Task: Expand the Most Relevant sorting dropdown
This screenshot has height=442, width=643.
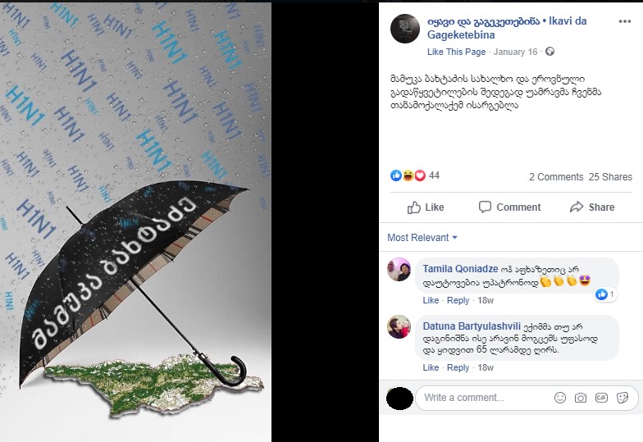Action: [422, 238]
